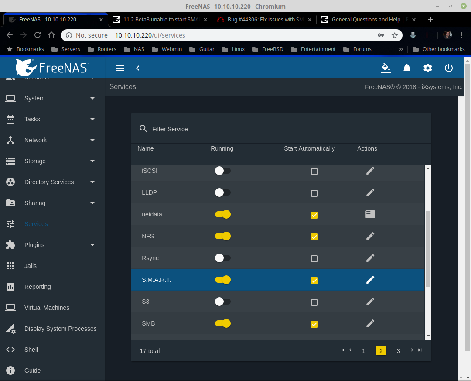Edit the Rsync service settings
Screen dimensions: 471x381
(370, 258)
